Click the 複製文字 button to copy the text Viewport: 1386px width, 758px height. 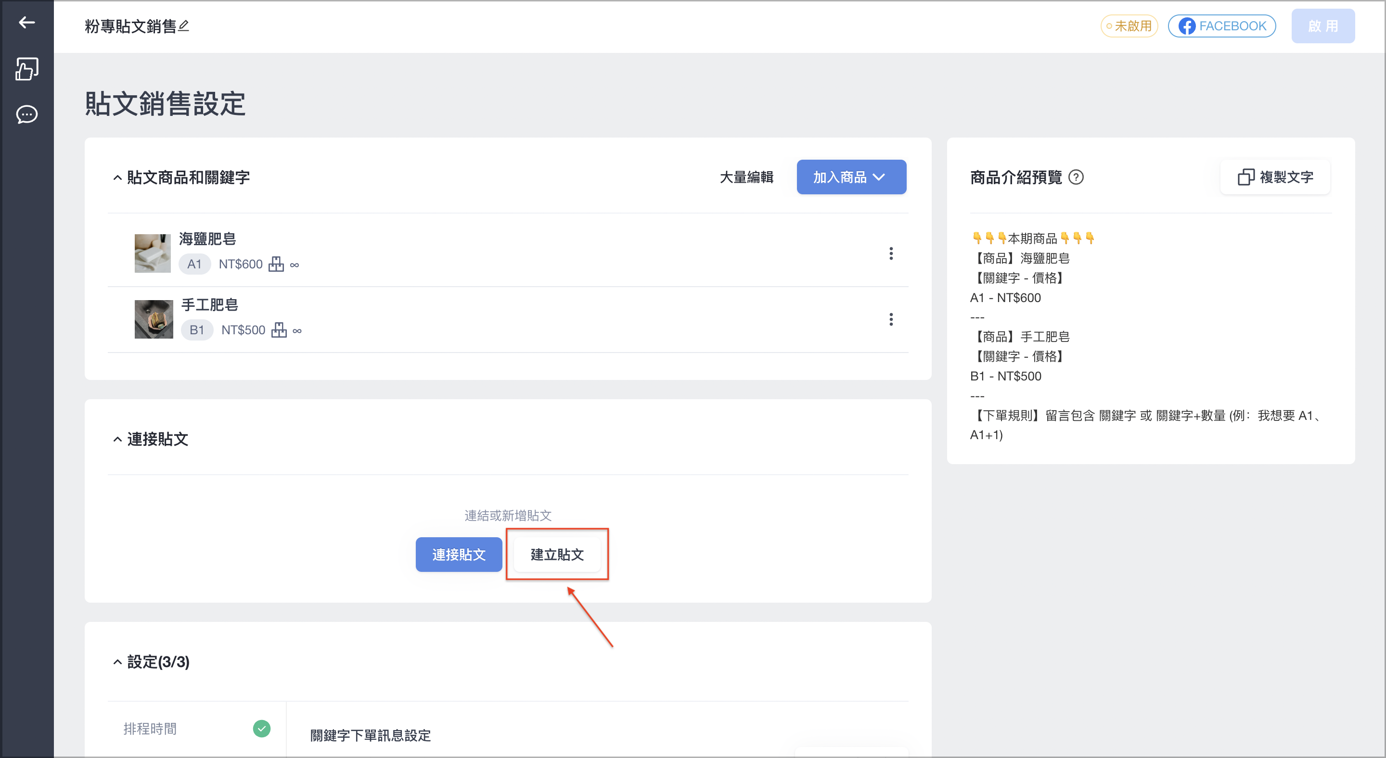point(1275,177)
